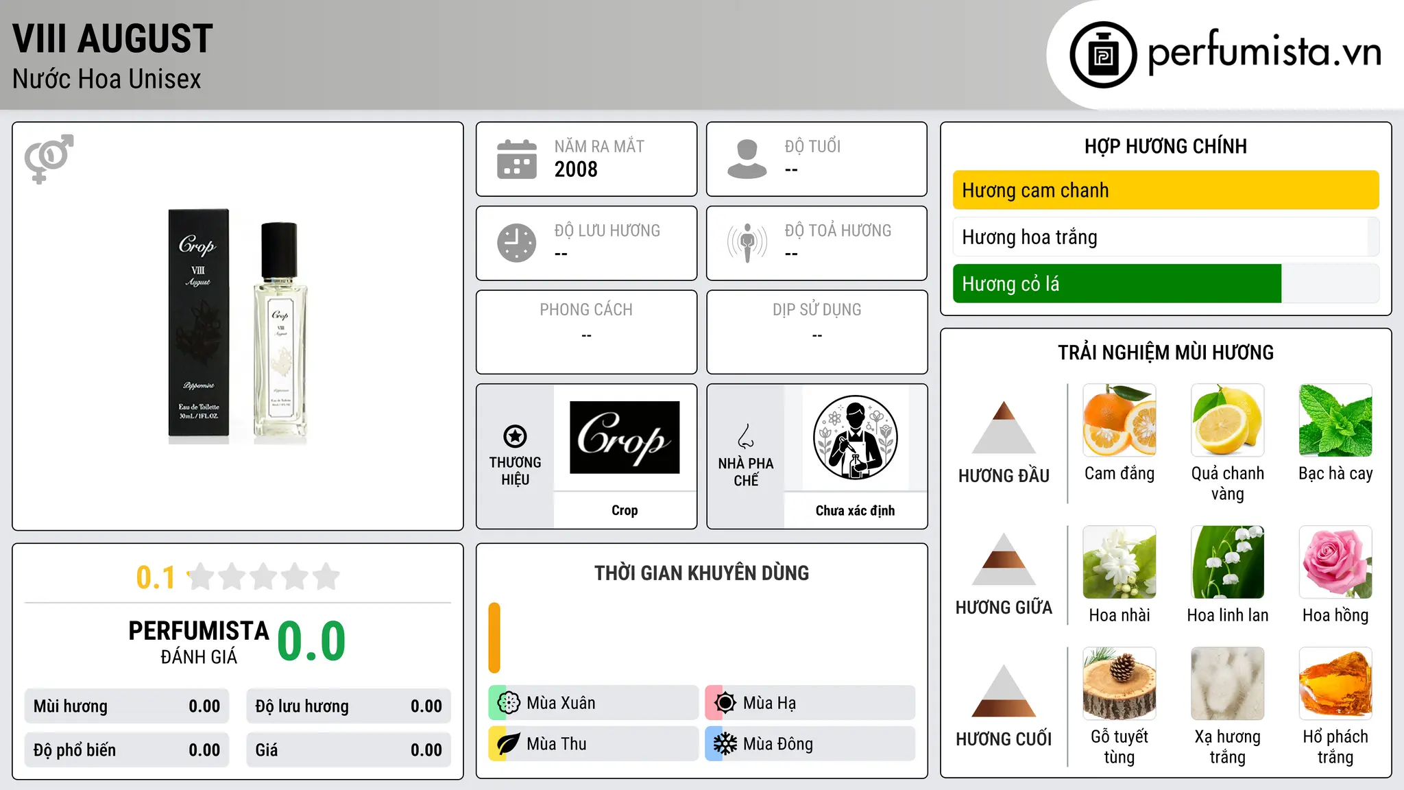Open the Hoa nhài jasmine image
Image resolution: width=1404 pixels, height=790 pixels.
1119,562
